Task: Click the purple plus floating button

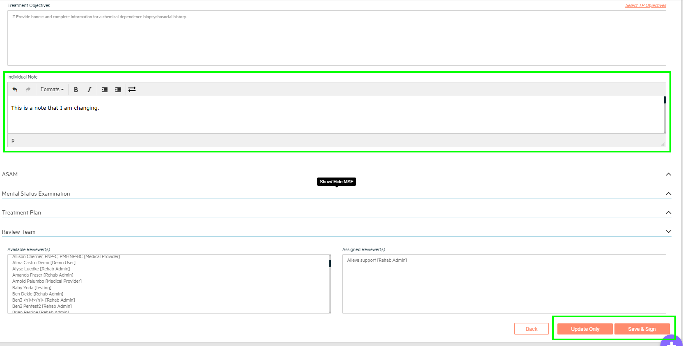Action: coord(672,342)
